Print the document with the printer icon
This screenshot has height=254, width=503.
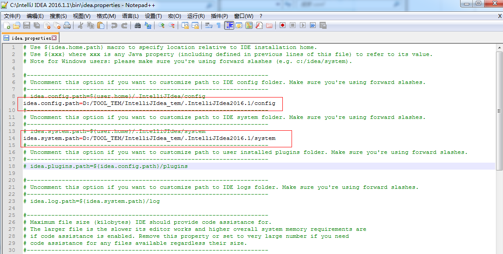click(x=67, y=26)
